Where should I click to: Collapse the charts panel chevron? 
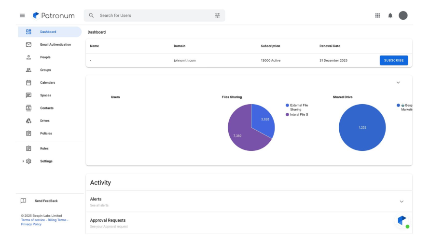pyautogui.click(x=398, y=82)
